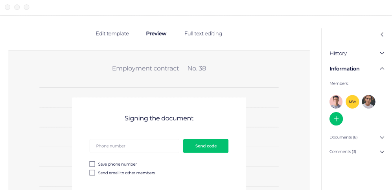Screen dimensions: 392x190
Task: Open the Full text editing tab
Action: pos(203,34)
